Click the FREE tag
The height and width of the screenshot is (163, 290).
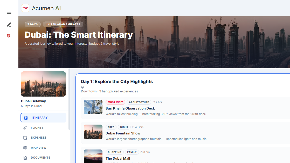point(111,127)
